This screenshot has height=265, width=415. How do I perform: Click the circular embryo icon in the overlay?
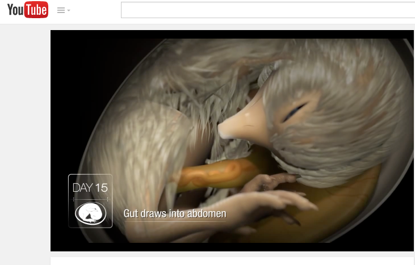(x=90, y=213)
